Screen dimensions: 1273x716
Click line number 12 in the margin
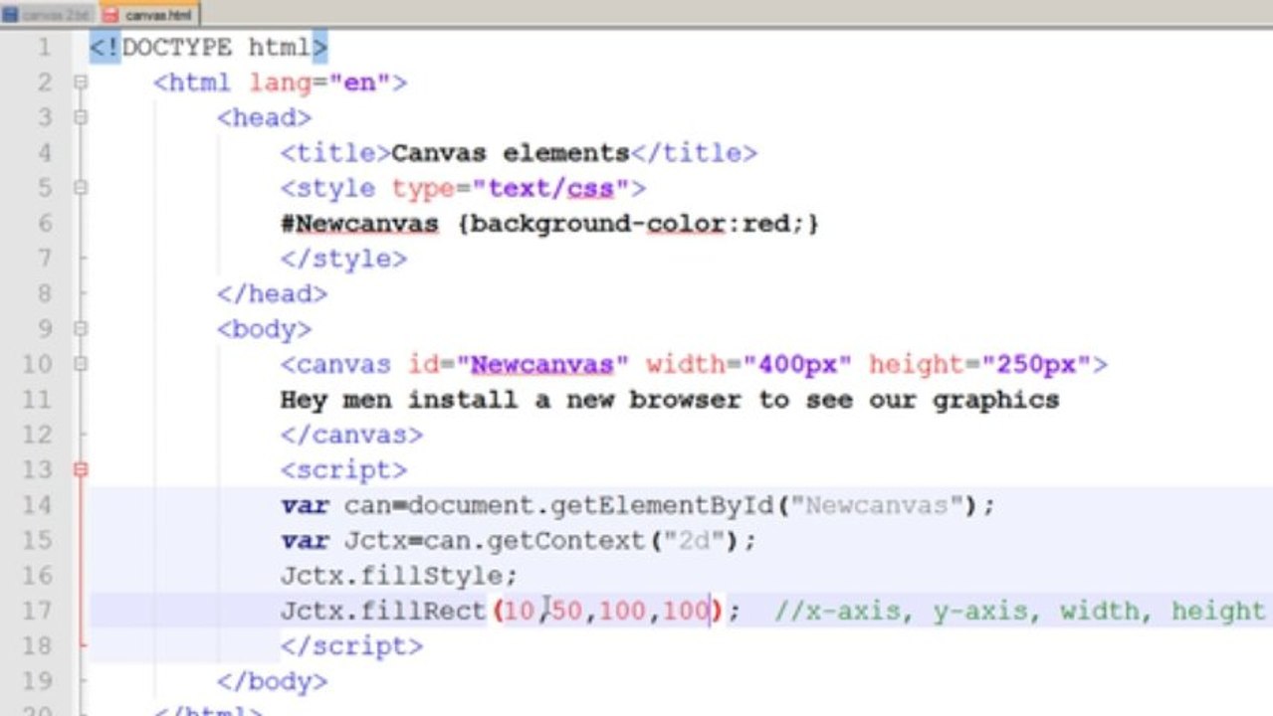point(36,435)
